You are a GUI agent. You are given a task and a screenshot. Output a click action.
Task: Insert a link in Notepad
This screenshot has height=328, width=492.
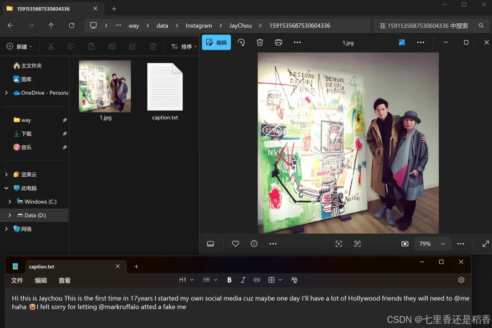[256, 280]
